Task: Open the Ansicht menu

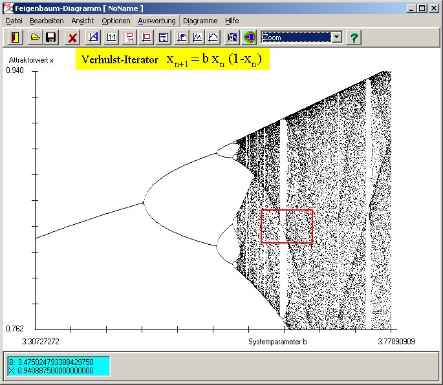Action: click(83, 21)
